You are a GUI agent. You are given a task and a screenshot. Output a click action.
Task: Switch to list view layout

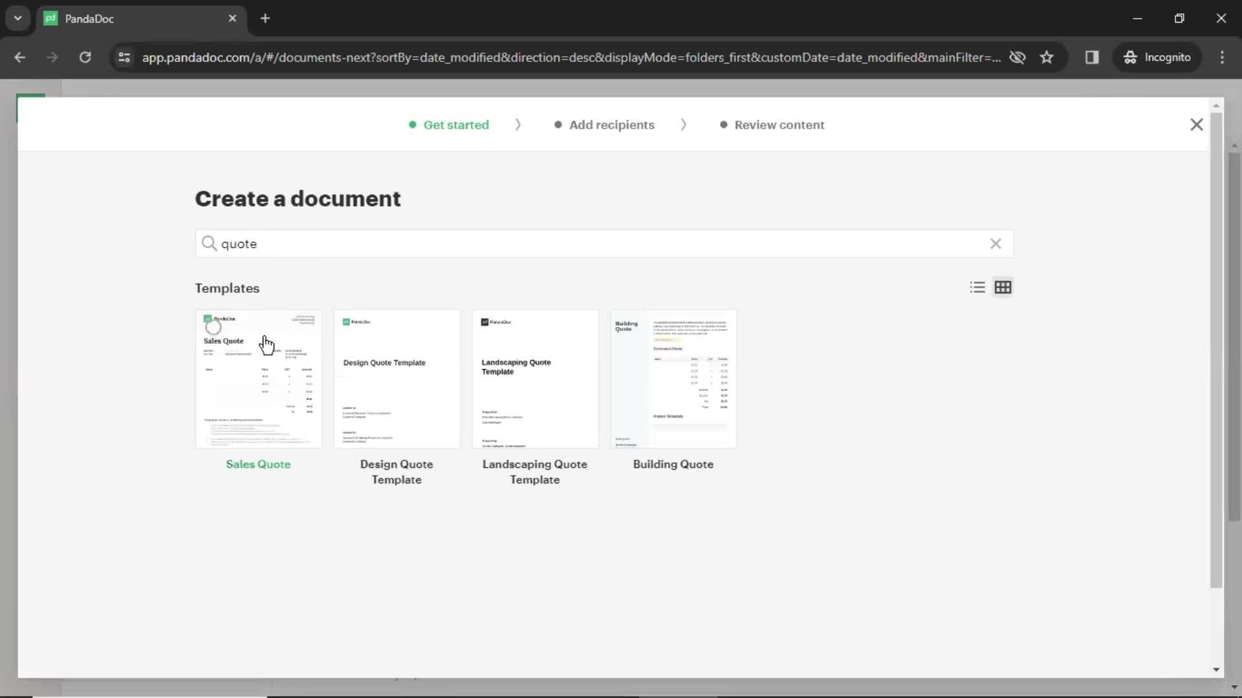[x=977, y=287]
